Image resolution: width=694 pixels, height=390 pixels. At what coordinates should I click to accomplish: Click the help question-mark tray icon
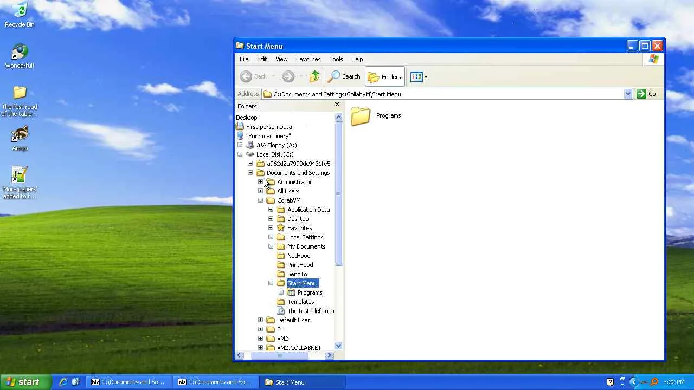610,382
